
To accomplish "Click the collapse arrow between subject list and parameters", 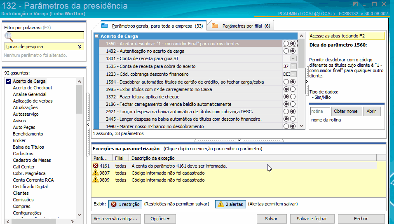I will click(88, 124).
